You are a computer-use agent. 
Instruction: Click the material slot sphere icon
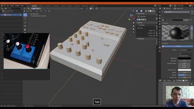pyautogui.click(x=164, y=12)
